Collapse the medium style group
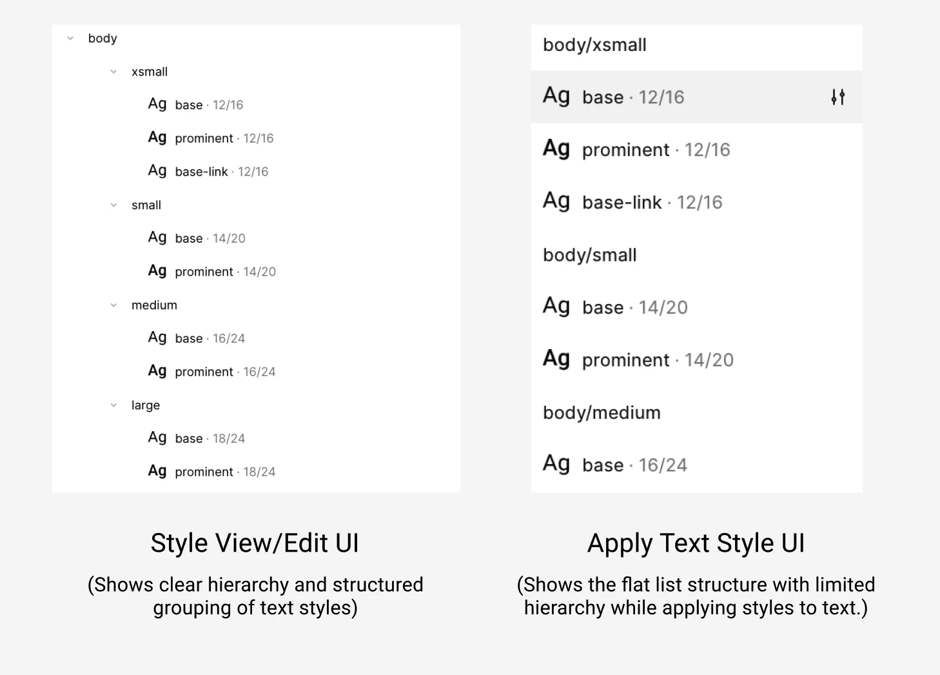Image resolution: width=940 pixels, height=675 pixels. click(x=113, y=305)
